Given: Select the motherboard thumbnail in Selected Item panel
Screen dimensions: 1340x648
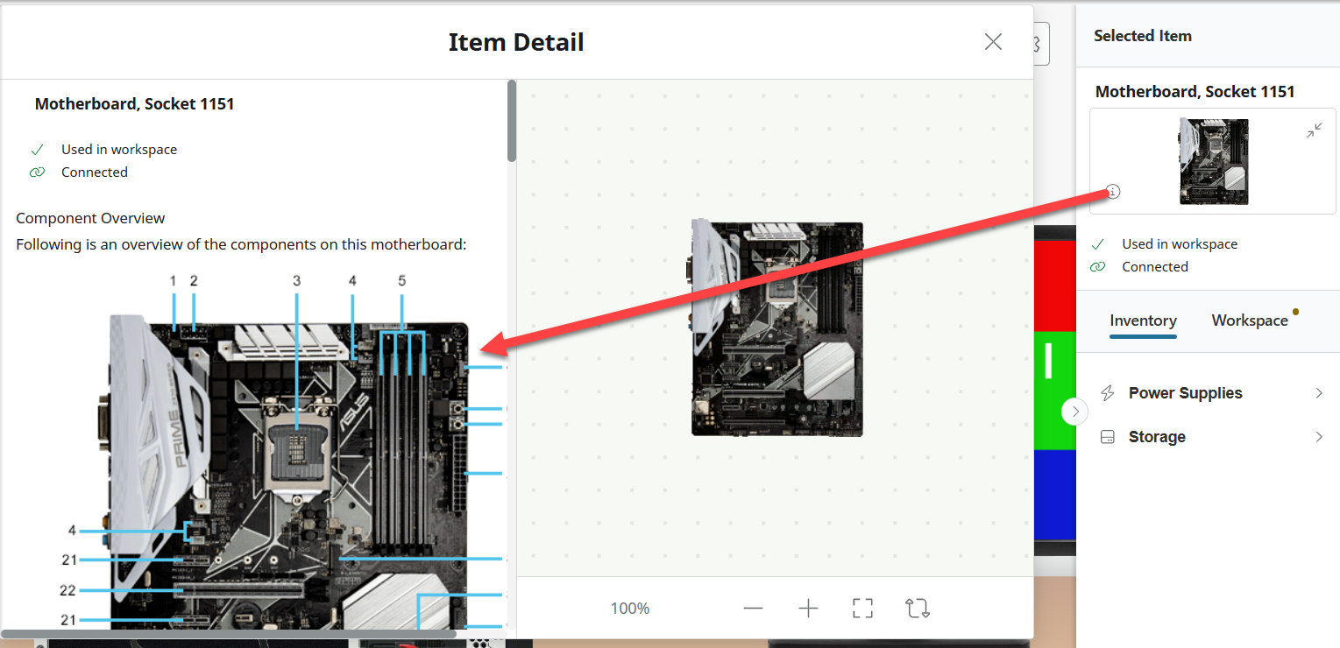Looking at the screenshot, I should pos(1214,162).
